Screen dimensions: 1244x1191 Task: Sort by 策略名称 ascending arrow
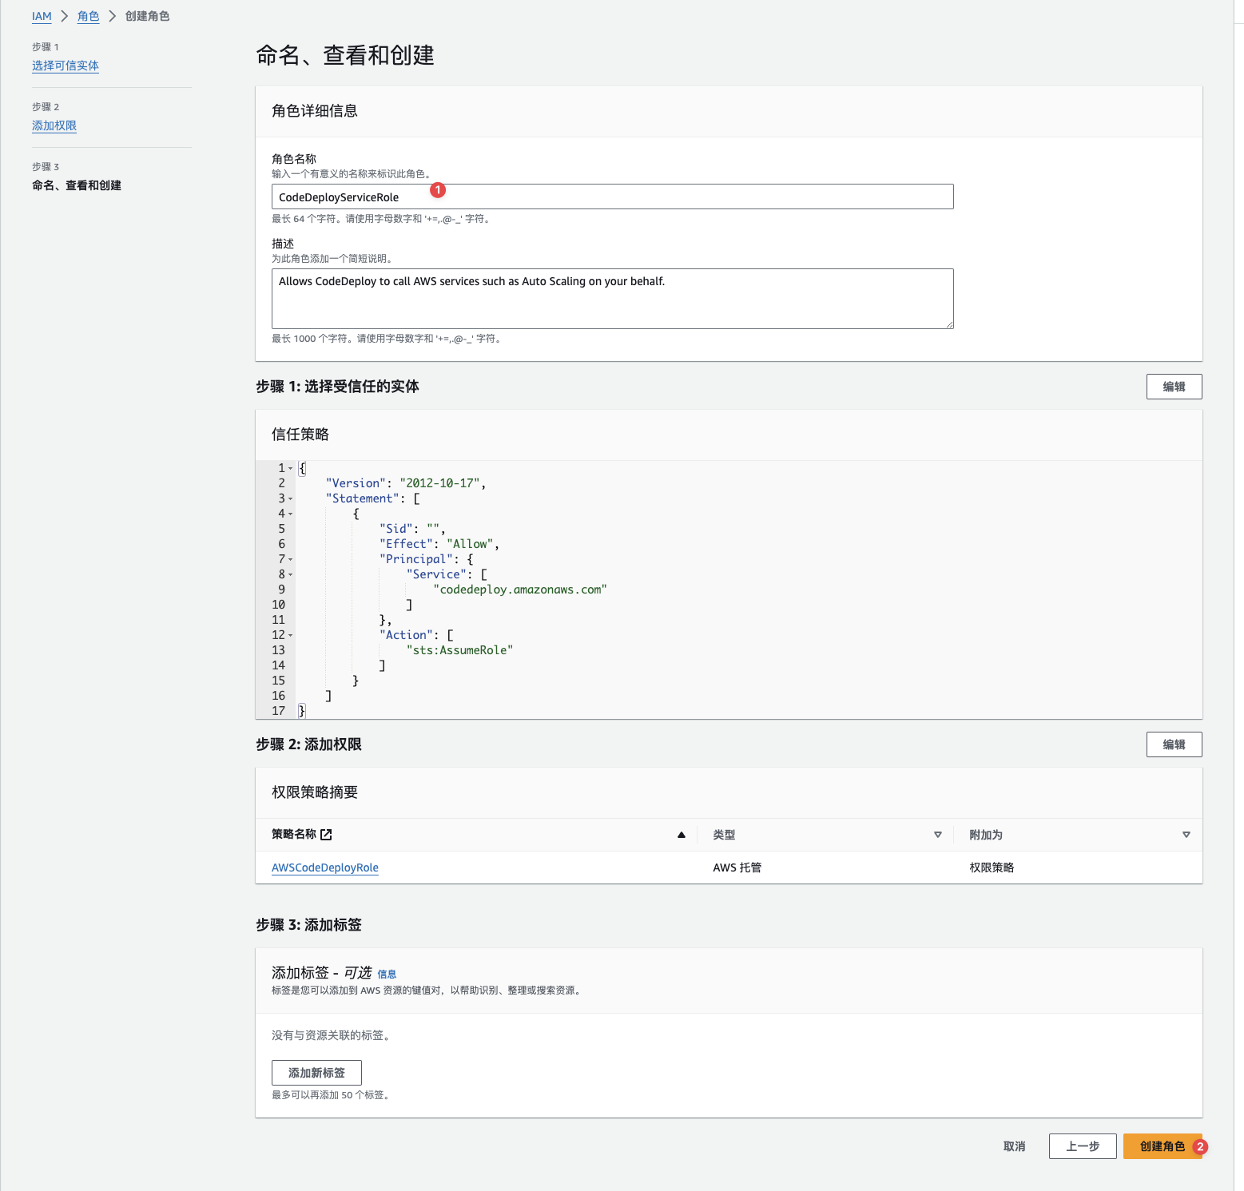682,835
